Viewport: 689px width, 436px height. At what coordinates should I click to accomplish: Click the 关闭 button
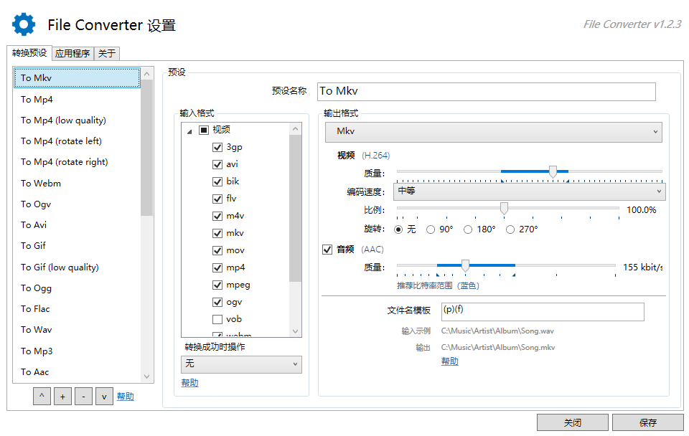[573, 422]
